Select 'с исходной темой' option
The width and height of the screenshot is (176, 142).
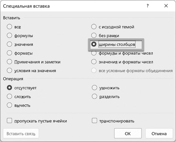tap(94, 27)
